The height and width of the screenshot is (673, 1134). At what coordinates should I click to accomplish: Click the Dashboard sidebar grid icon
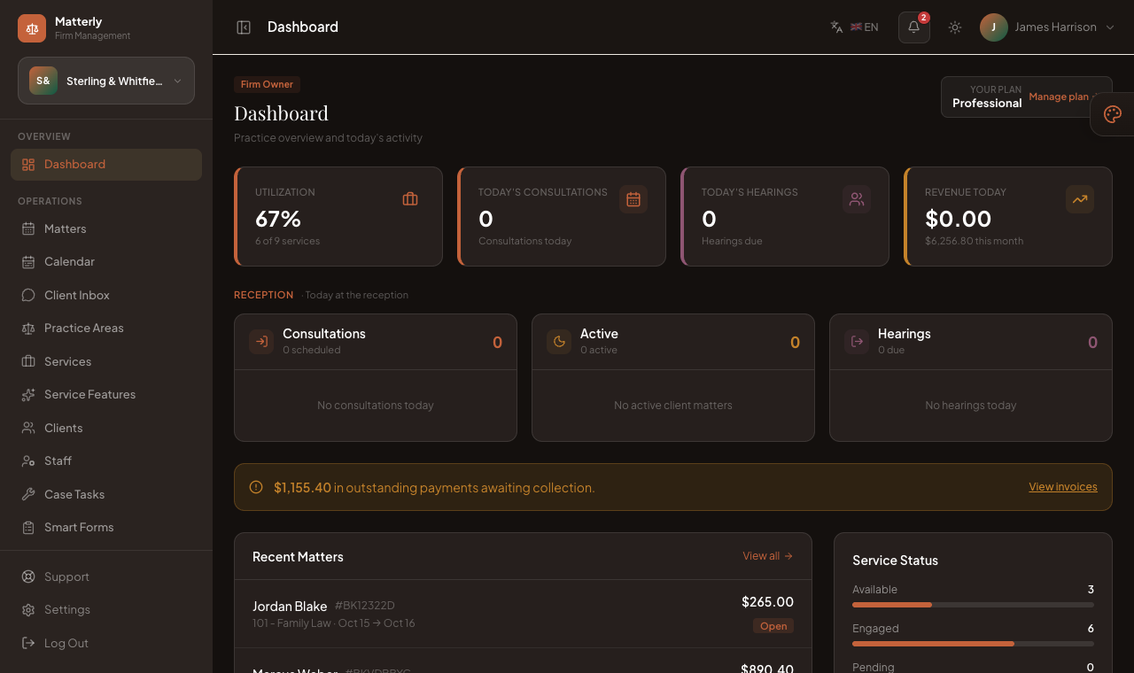(28, 165)
